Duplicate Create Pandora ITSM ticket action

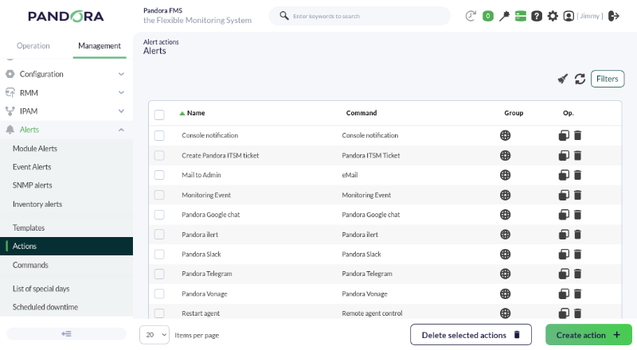point(564,155)
